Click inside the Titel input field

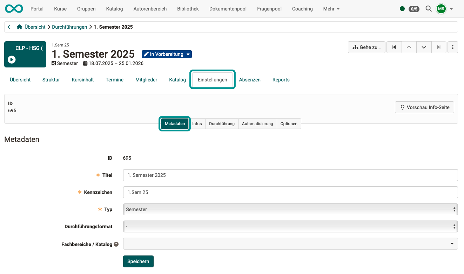290,175
